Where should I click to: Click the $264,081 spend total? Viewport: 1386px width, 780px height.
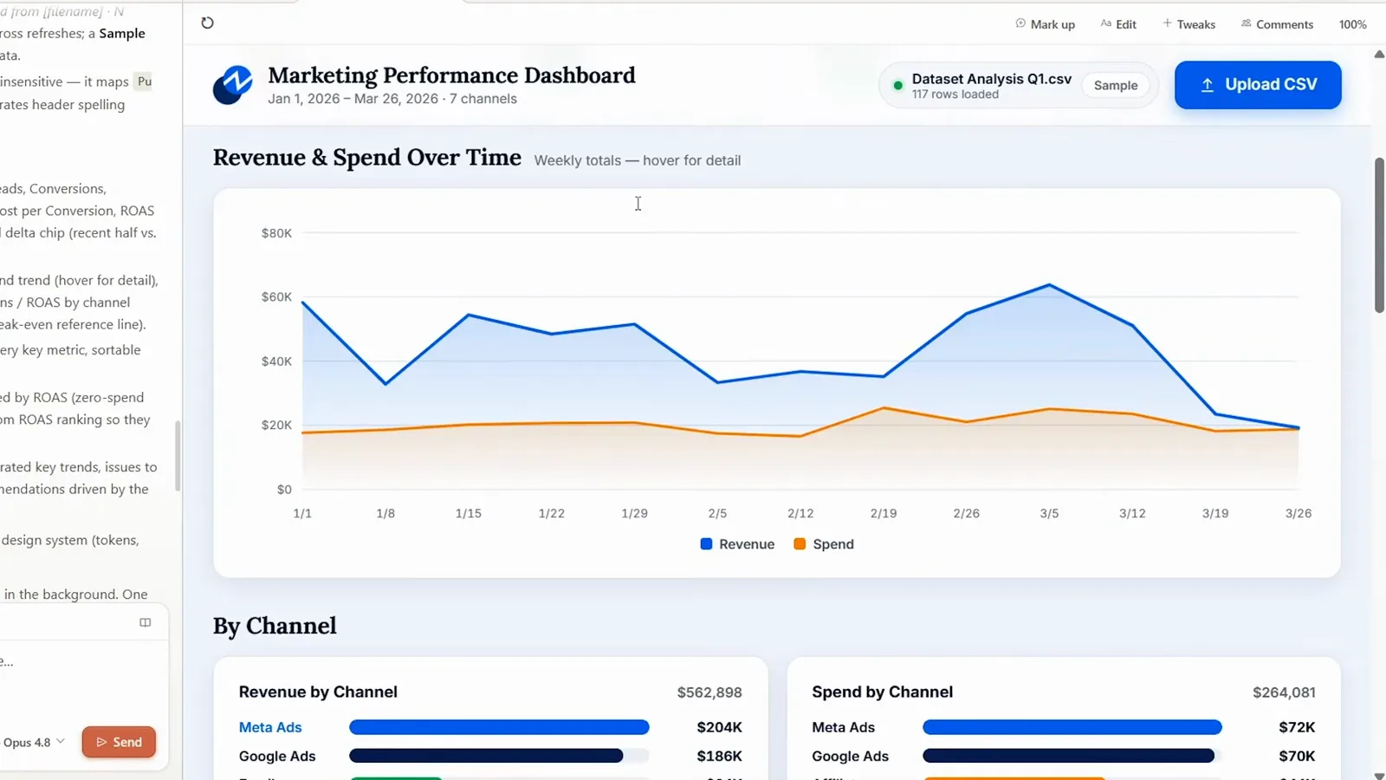[1284, 692]
